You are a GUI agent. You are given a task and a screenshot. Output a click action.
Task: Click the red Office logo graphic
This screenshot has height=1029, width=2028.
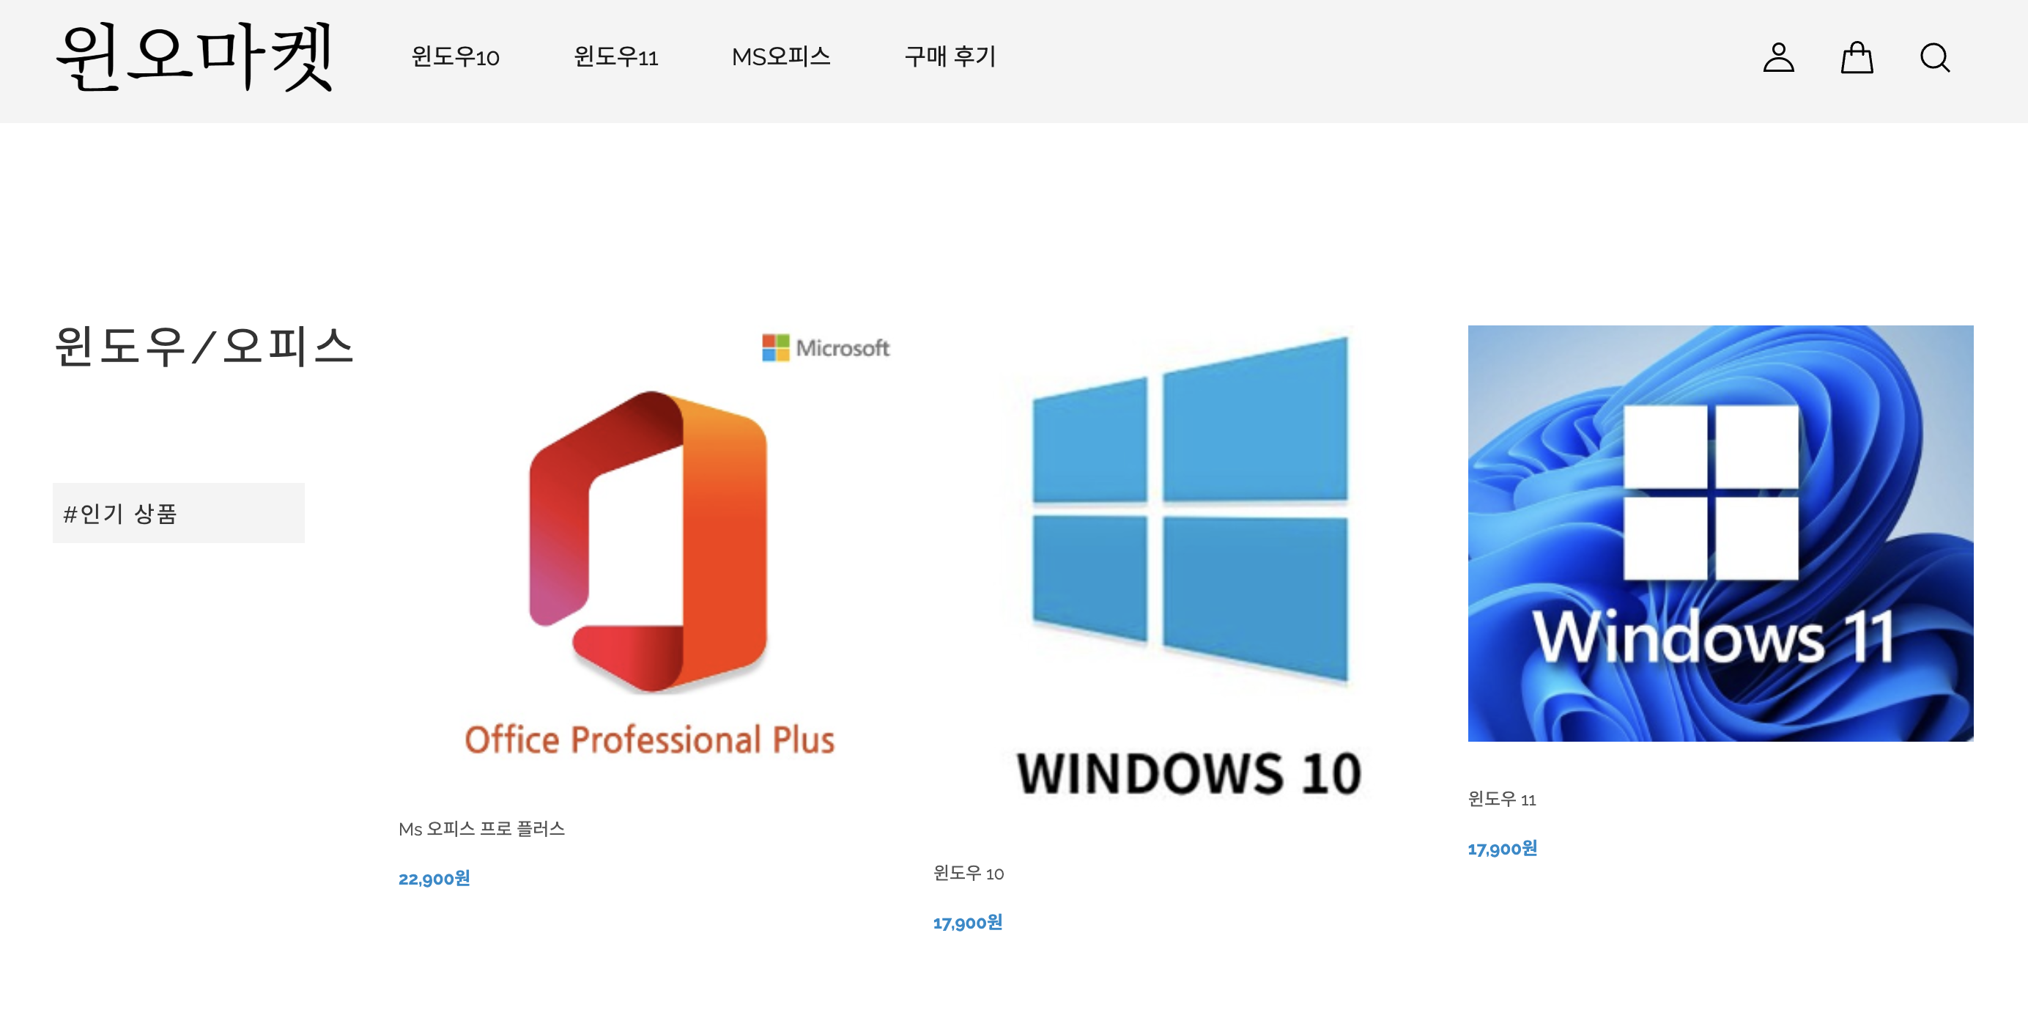coord(648,542)
